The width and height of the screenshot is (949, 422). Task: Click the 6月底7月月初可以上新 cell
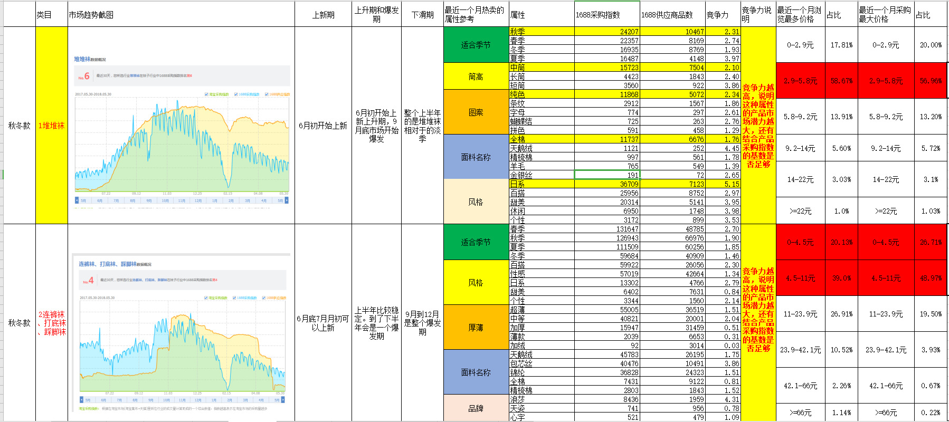[323, 323]
